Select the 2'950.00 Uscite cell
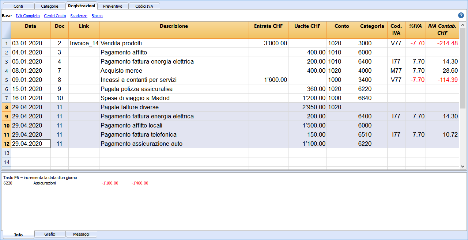This screenshot has height=240, width=468. coord(307,107)
